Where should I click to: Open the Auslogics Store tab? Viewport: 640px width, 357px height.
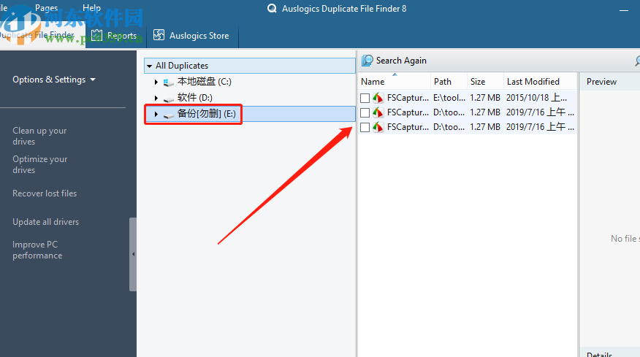(x=191, y=36)
